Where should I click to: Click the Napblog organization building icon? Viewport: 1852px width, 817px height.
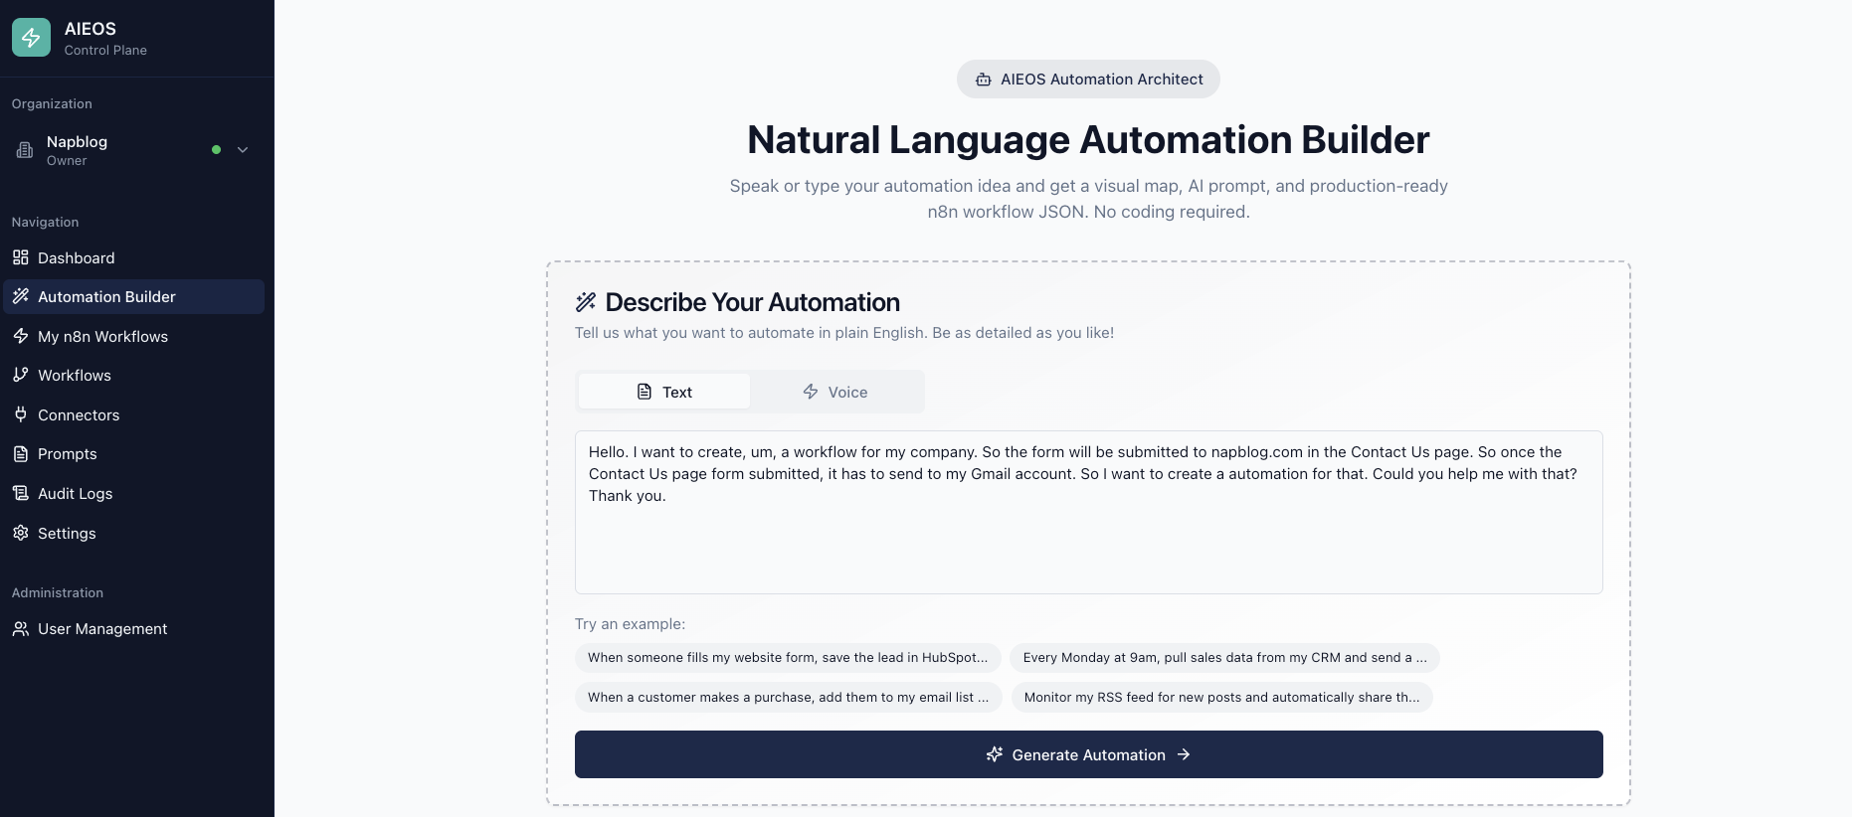click(x=25, y=150)
